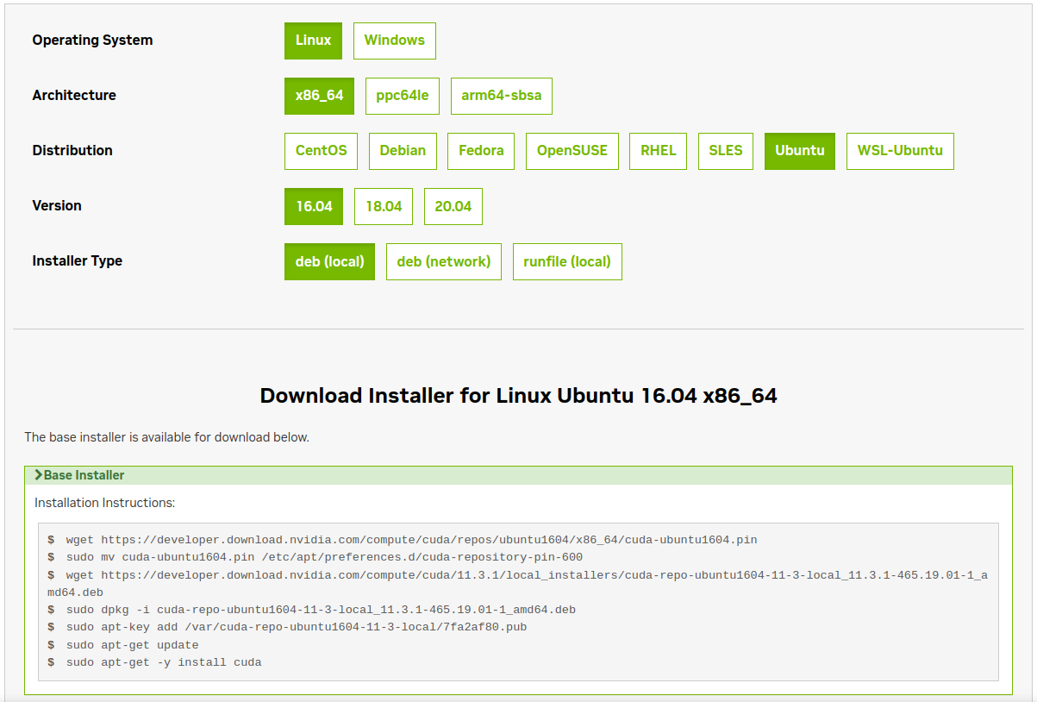1037x702 pixels.
Task: Choose ppc64le architecture
Action: point(403,96)
